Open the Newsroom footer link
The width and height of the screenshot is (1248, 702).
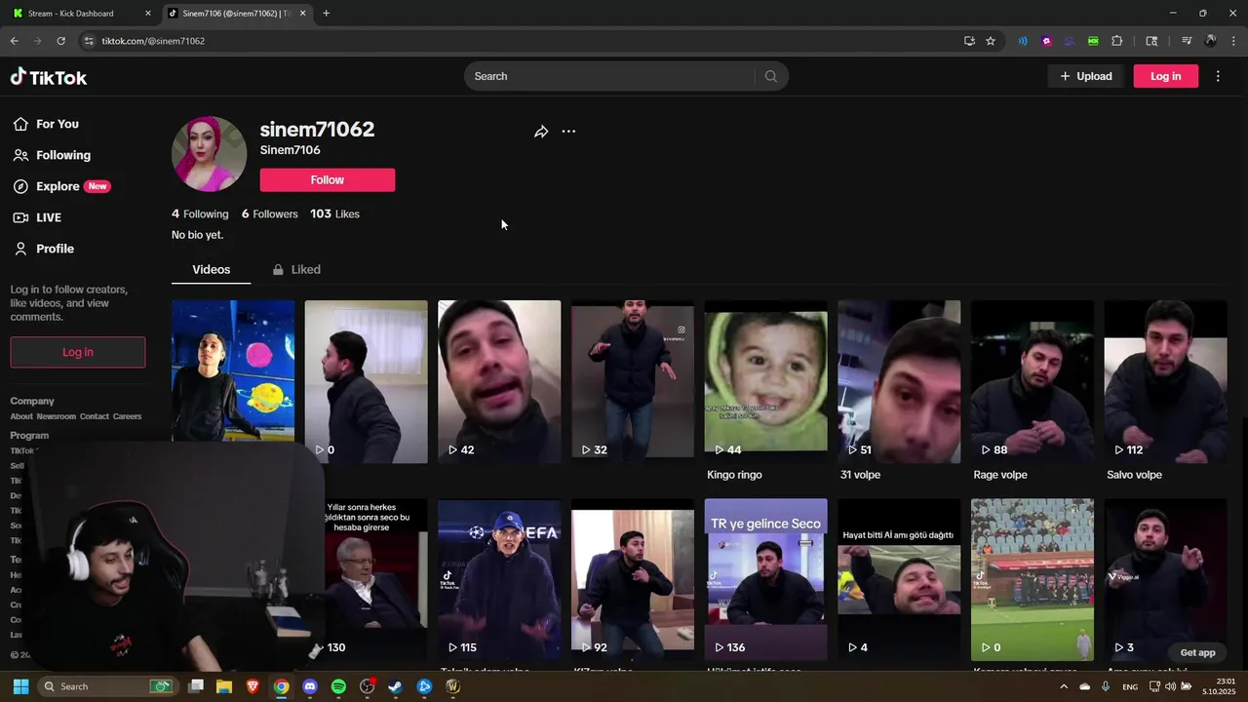(x=56, y=416)
